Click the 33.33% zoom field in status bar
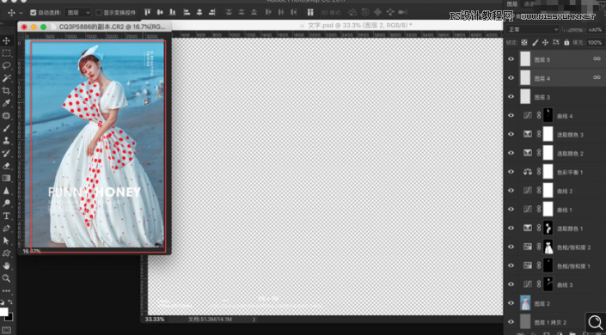This screenshot has width=606, height=335. click(154, 320)
